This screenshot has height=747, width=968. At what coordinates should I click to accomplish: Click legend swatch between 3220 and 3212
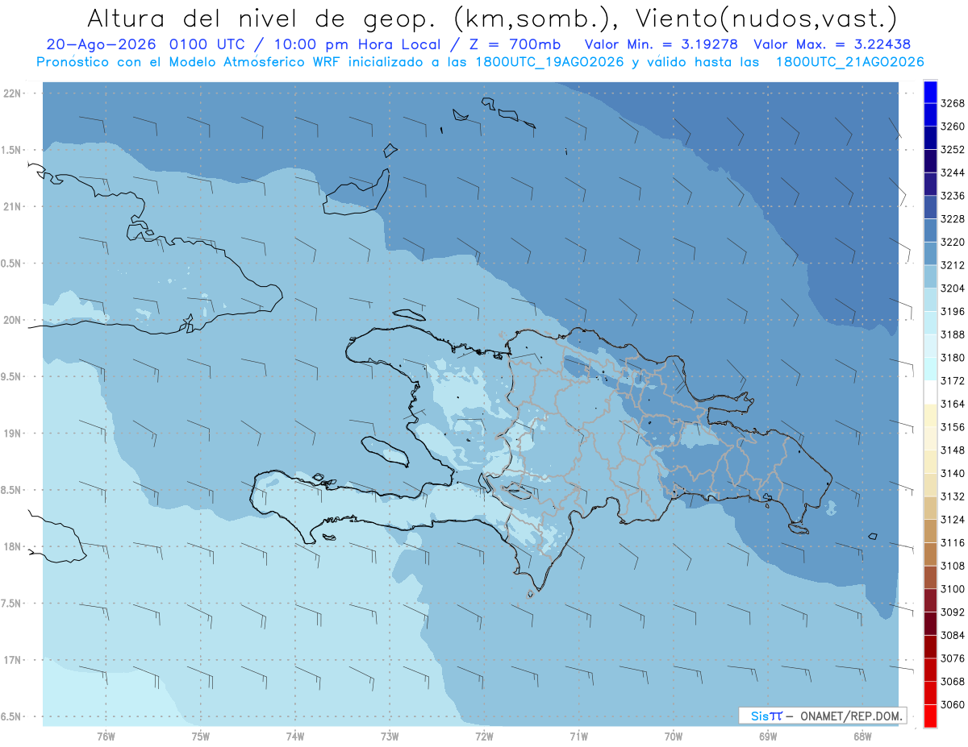pyautogui.click(x=930, y=253)
